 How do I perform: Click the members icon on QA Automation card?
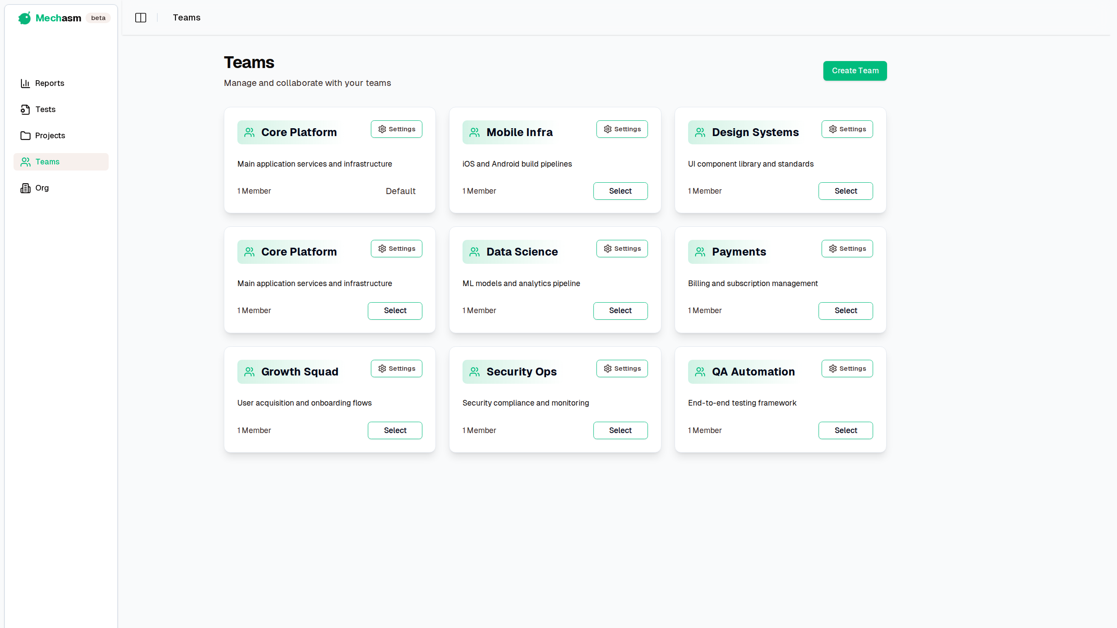point(699,372)
